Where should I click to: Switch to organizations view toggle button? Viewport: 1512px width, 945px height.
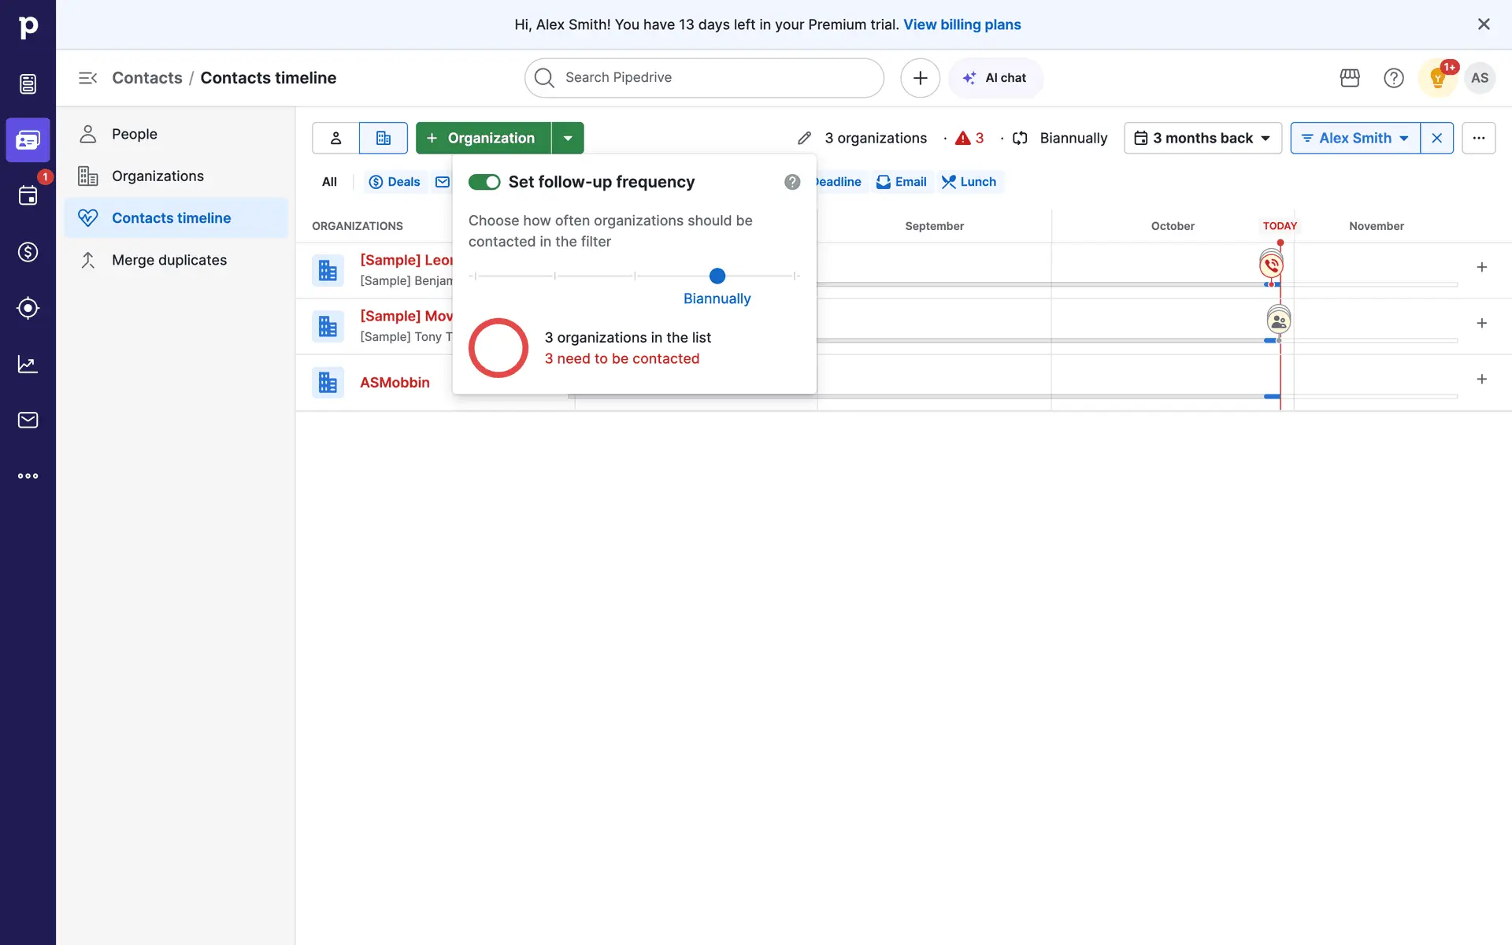coord(384,138)
